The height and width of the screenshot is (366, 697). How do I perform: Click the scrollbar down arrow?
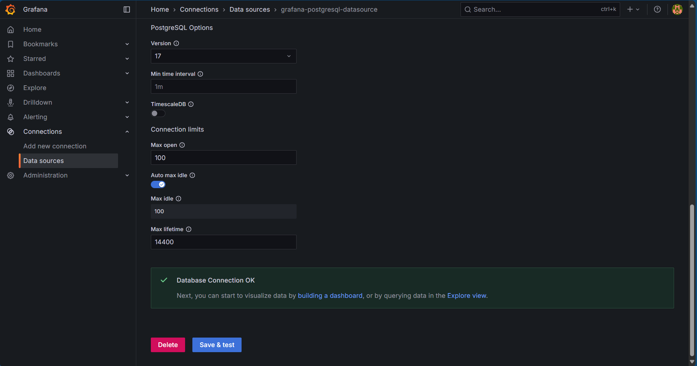point(692,362)
